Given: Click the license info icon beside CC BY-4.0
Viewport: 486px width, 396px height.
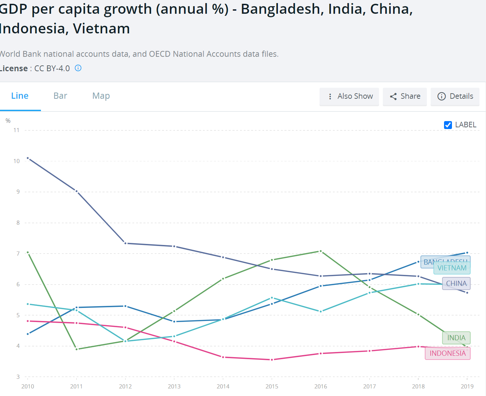Looking at the screenshot, I should (x=78, y=68).
